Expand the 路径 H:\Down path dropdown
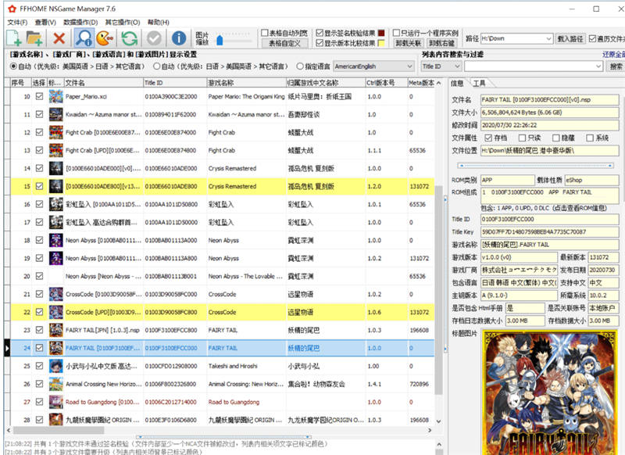 tap(548, 38)
